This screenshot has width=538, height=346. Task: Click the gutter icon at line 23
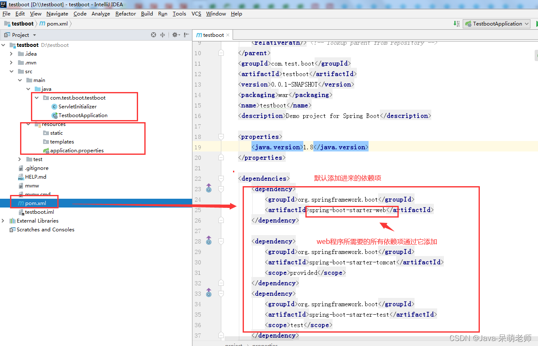click(209, 188)
